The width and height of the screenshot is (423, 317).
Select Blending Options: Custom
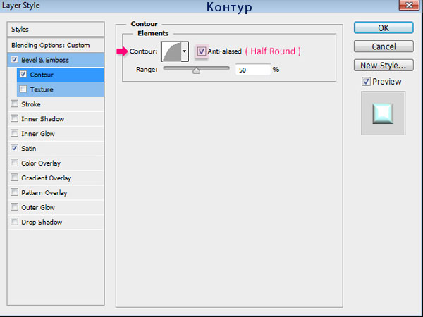point(56,45)
